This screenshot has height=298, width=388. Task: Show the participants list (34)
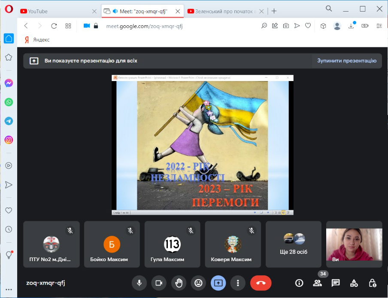click(x=318, y=283)
